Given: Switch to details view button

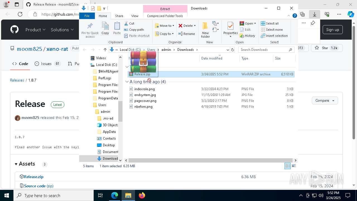Looking at the screenshot, I should point(288,166).
